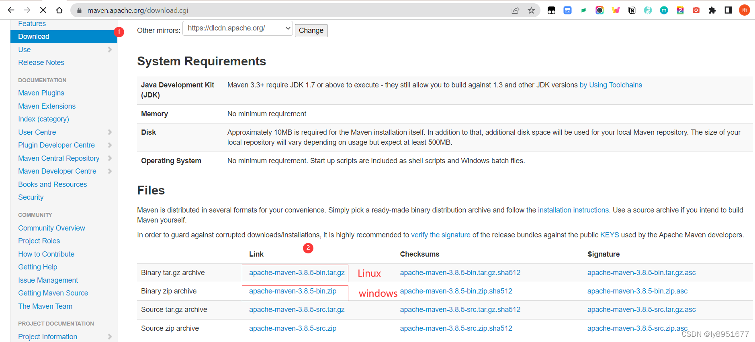Open How to Contribute
The width and height of the screenshot is (755, 342).
[x=46, y=254]
